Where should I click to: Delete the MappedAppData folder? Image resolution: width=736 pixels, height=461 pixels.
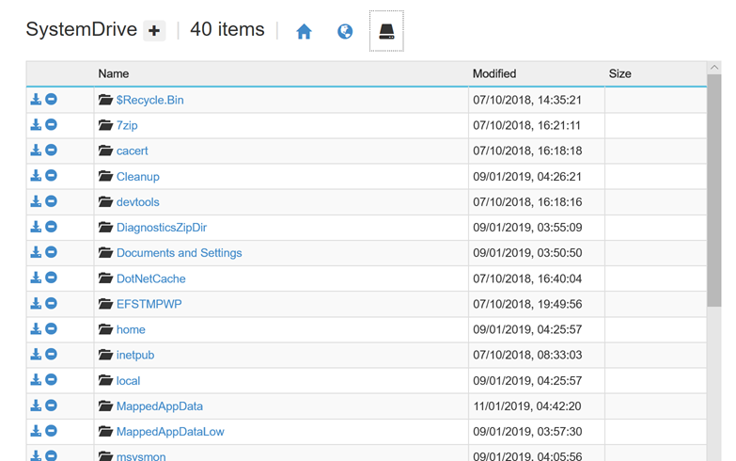52,405
